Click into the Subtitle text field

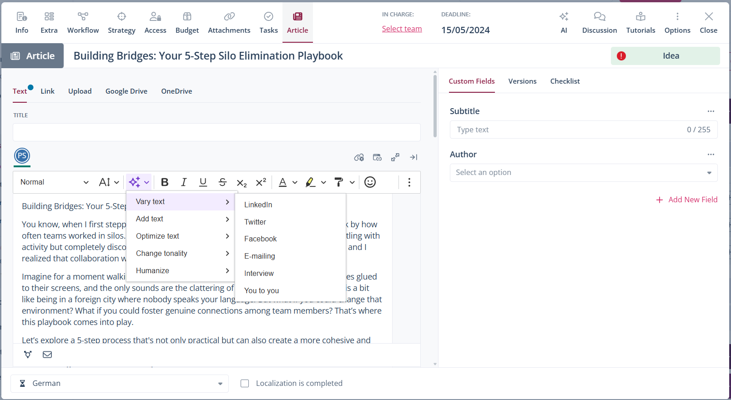(569, 130)
